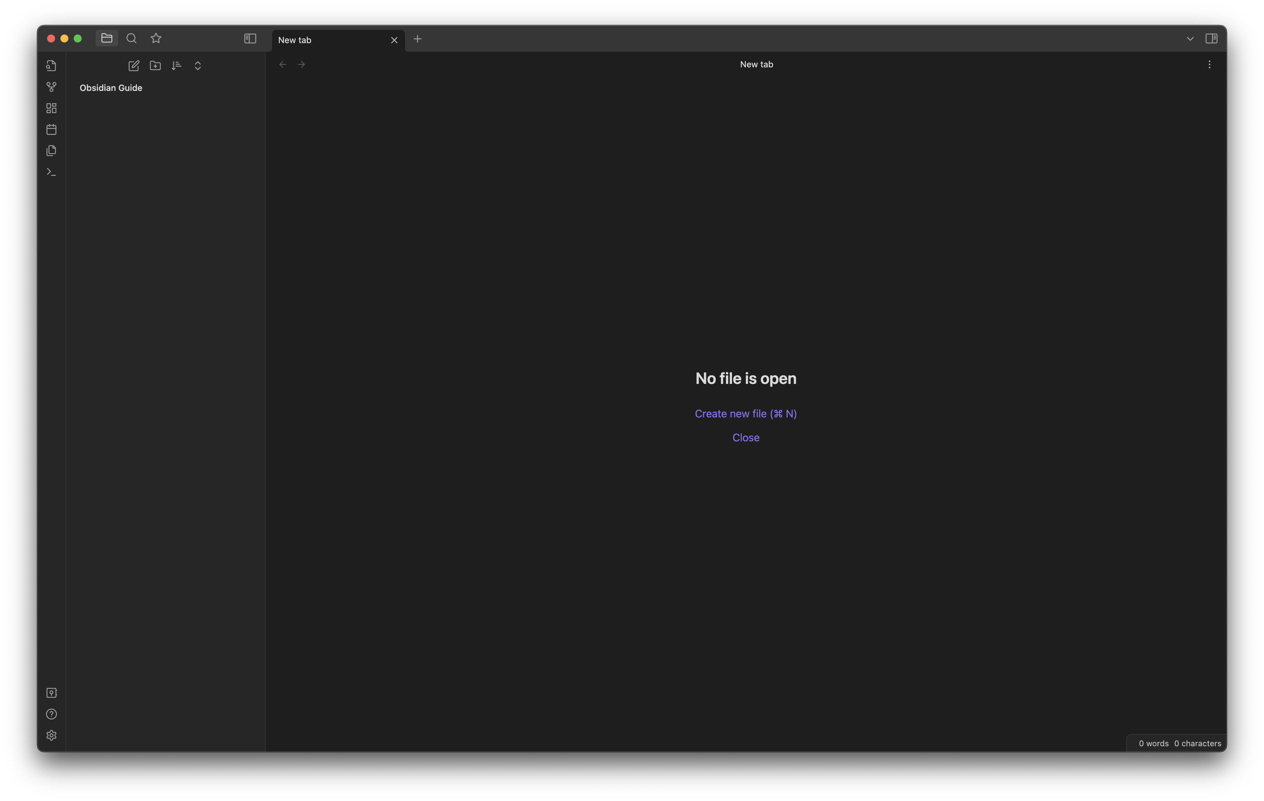Viewport: 1264px width, 801px height.
Task: Open the vault switcher icon
Action: click(51, 693)
